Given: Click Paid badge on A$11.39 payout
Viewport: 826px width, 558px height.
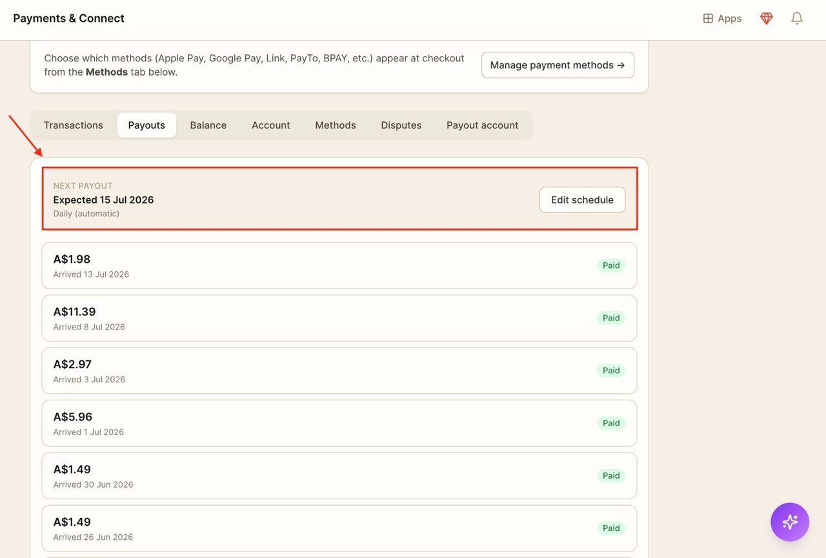Looking at the screenshot, I should click(x=611, y=318).
